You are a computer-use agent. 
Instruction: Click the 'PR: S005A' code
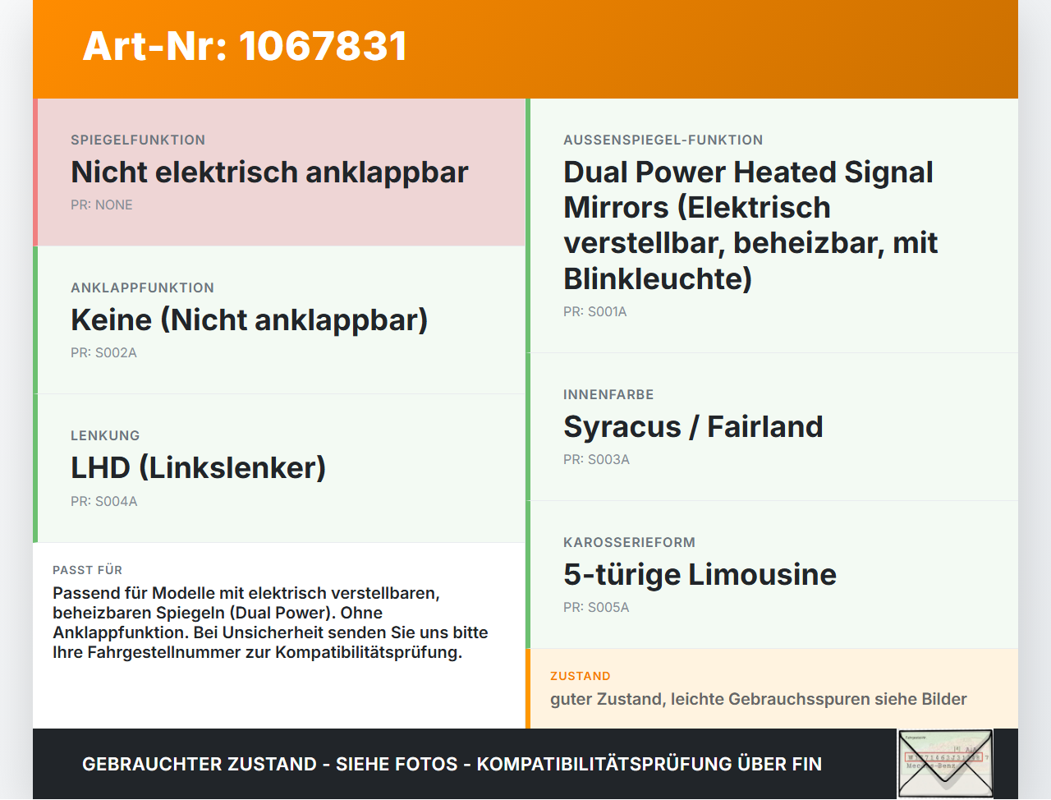tap(596, 608)
